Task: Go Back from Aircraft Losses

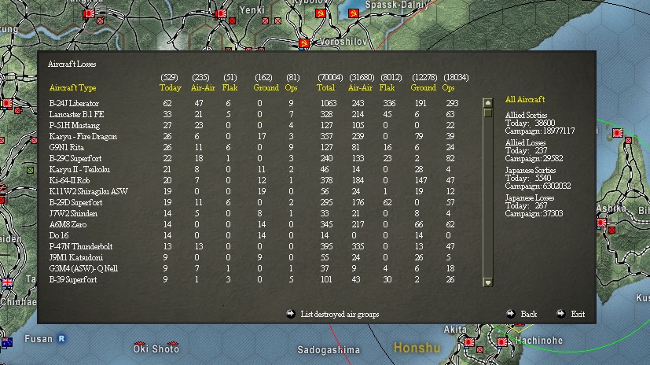Action: [x=528, y=315]
